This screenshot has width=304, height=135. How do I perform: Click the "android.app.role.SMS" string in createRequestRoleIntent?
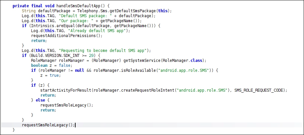pos(202,91)
